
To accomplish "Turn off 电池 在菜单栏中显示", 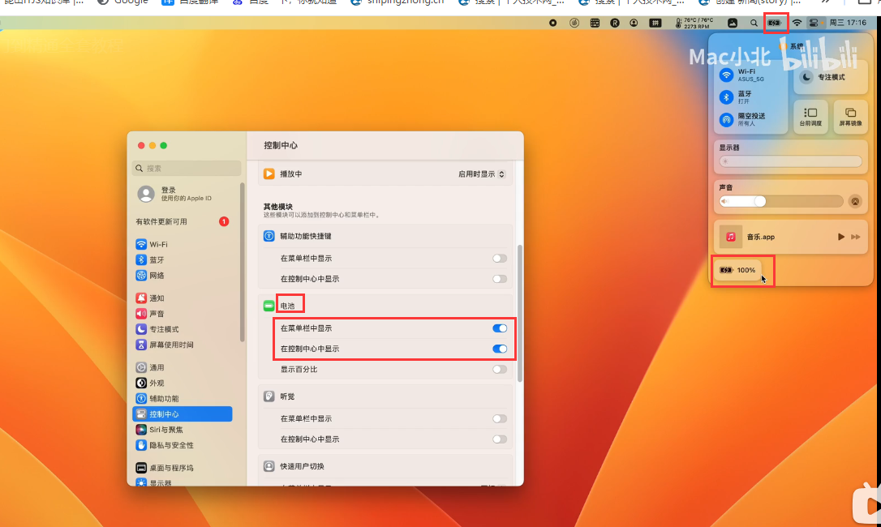I will pos(500,328).
